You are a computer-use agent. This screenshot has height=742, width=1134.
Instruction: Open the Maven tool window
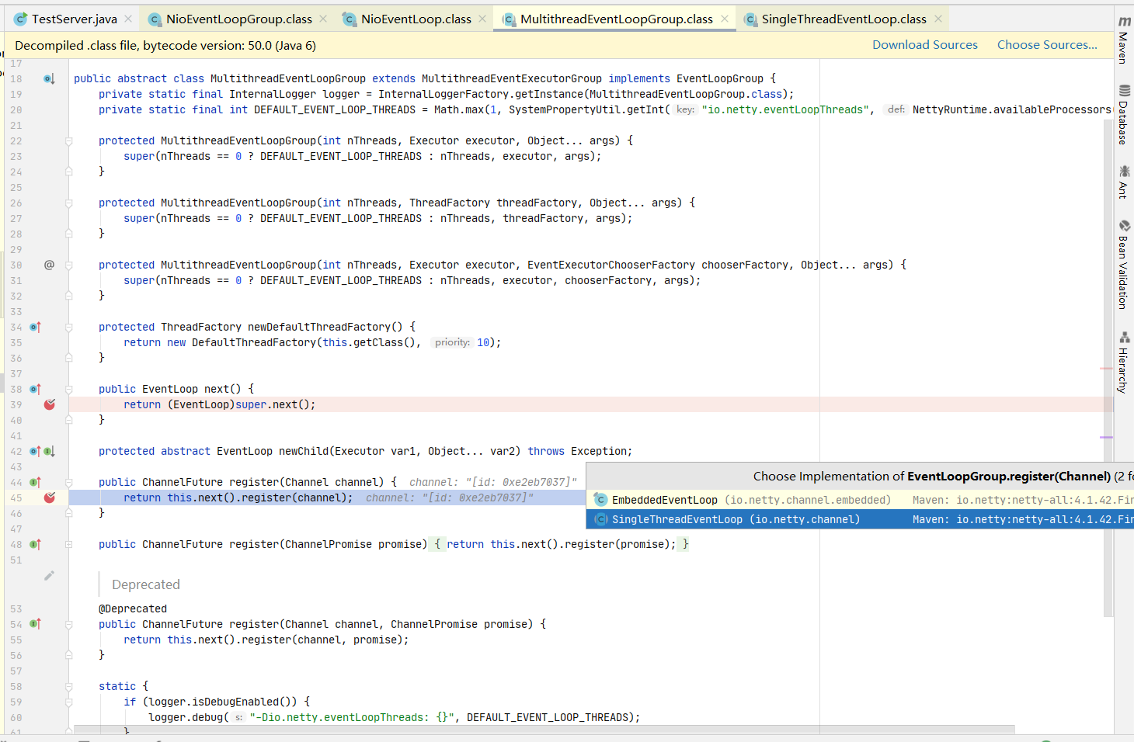tap(1124, 40)
